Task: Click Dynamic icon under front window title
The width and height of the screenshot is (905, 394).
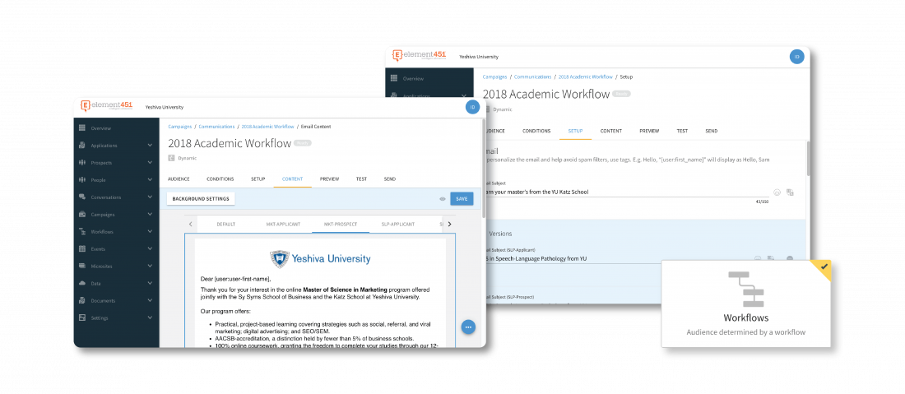Action: [171, 158]
